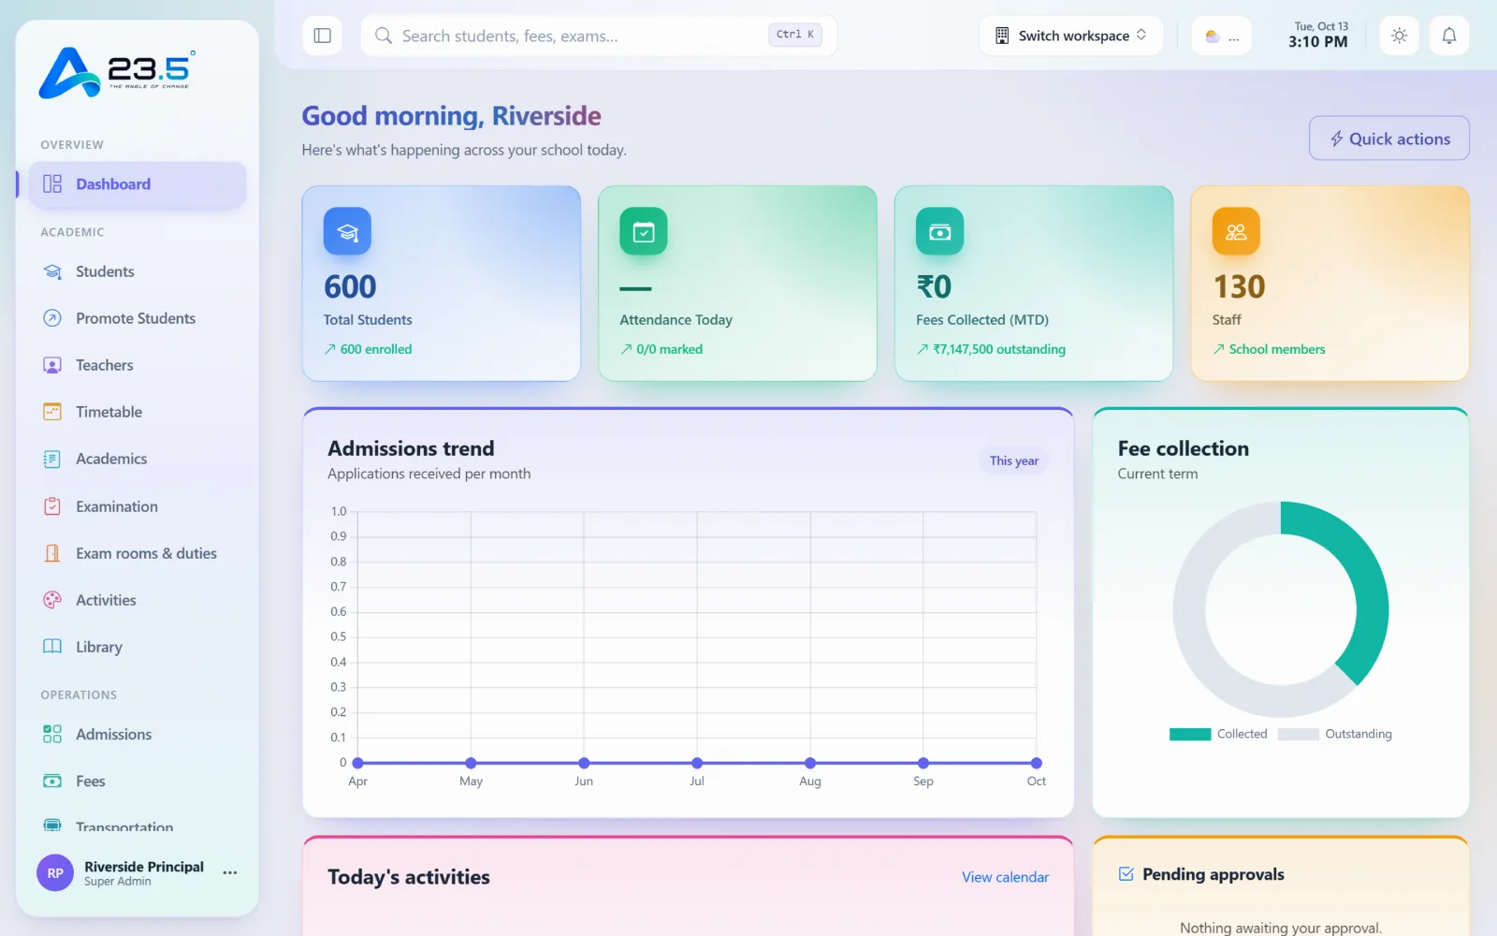Viewport: 1497px width, 936px height.
Task: Click the Admissions grid icon
Action: [x=52, y=734]
